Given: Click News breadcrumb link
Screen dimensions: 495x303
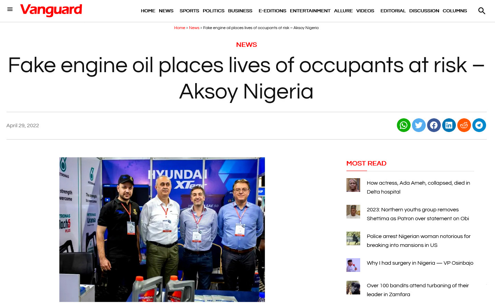Looking at the screenshot, I should pos(194,28).
